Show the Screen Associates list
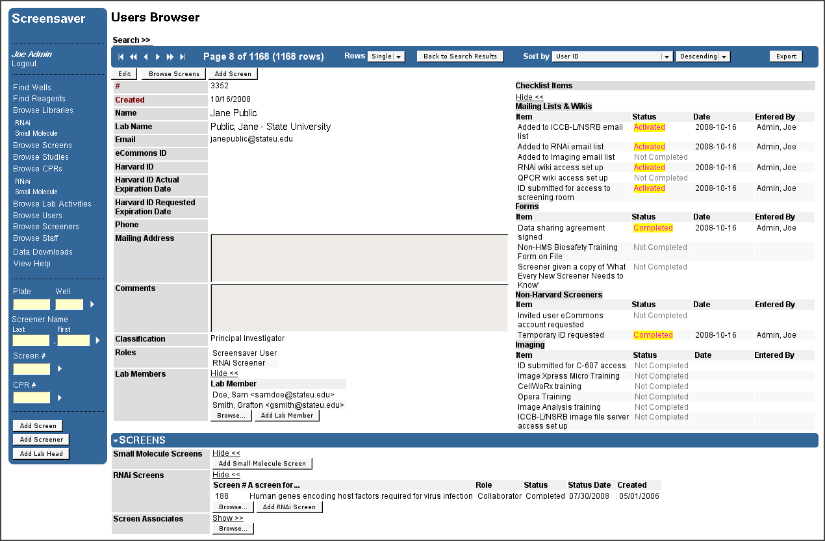 (x=227, y=518)
